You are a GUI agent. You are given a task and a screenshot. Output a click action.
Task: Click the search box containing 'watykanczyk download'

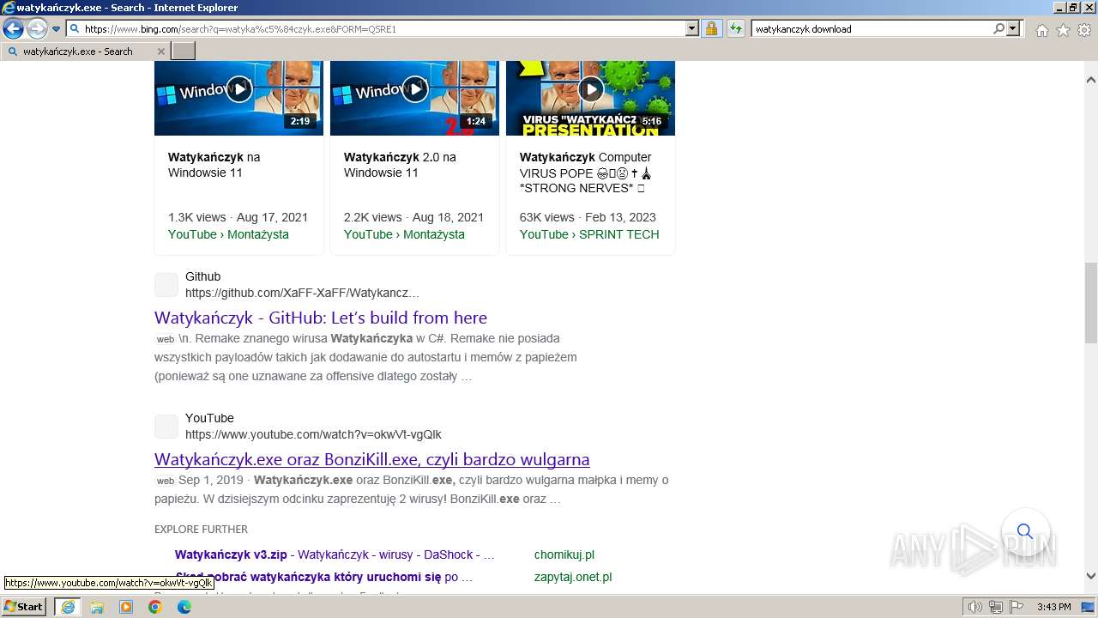[x=871, y=28]
